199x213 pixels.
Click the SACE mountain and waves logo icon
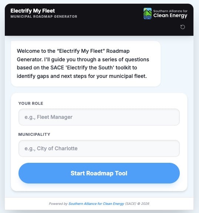(x=148, y=13)
